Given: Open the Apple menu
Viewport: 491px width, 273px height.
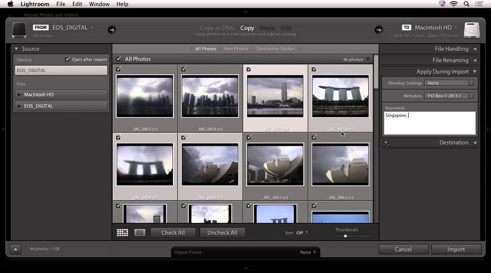Looking at the screenshot, I should click(10, 4).
